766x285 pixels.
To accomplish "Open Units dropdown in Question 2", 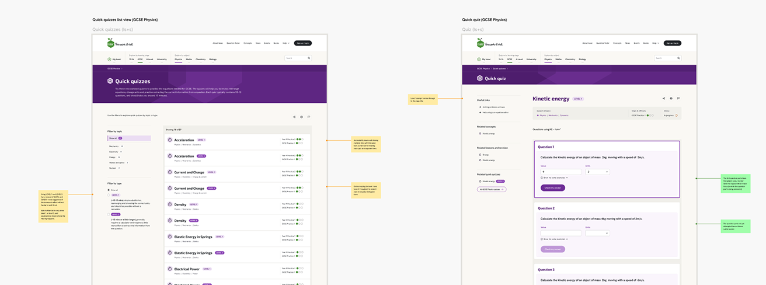I will [597, 233].
